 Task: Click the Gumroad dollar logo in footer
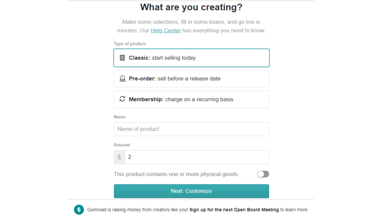coord(79,209)
